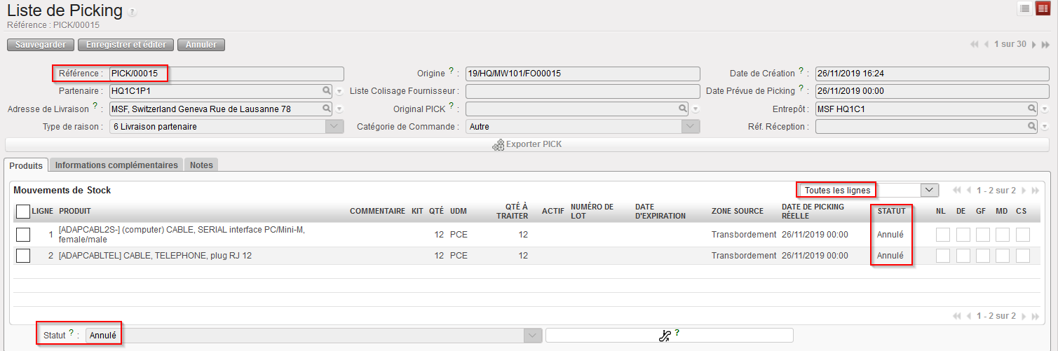Open the Notes tab
The height and width of the screenshot is (351, 1058).
(x=201, y=165)
